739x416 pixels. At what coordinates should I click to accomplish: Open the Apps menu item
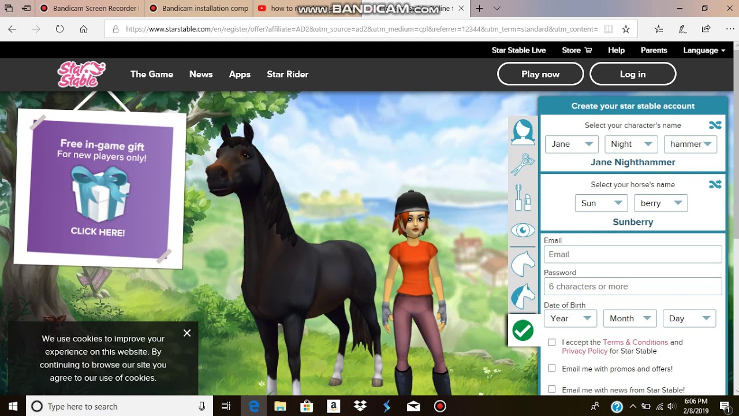coord(240,74)
